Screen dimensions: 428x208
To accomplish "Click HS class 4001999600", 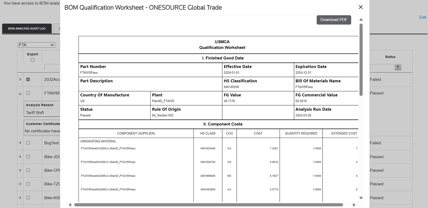I will click(208, 176).
